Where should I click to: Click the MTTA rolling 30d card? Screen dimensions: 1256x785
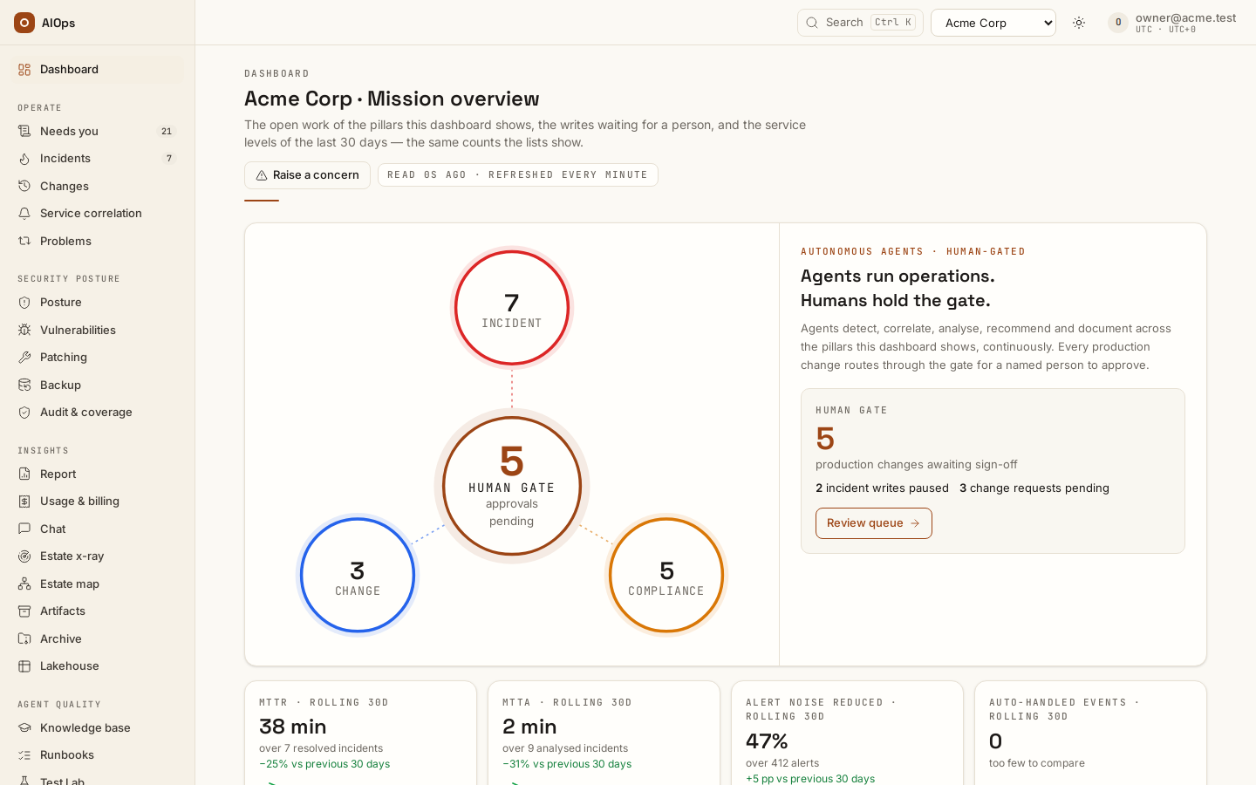click(x=604, y=733)
